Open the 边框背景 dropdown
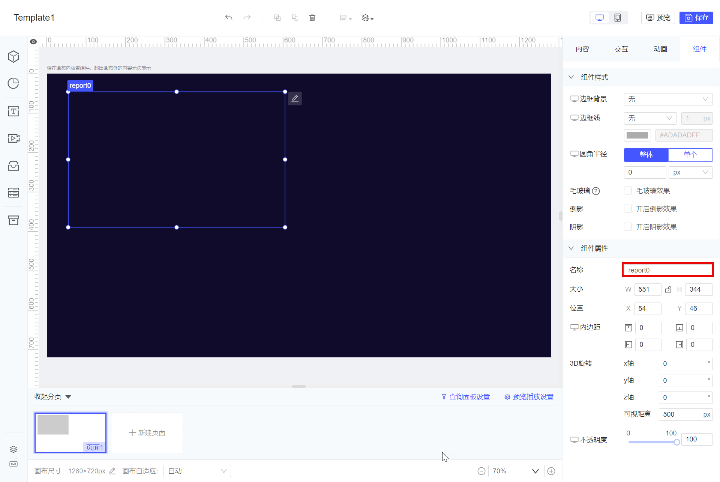 (668, 99)
